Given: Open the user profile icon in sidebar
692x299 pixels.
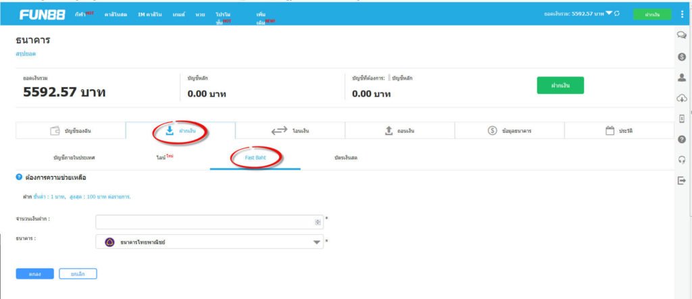Looking at the screenshot, I should point(681,78).
